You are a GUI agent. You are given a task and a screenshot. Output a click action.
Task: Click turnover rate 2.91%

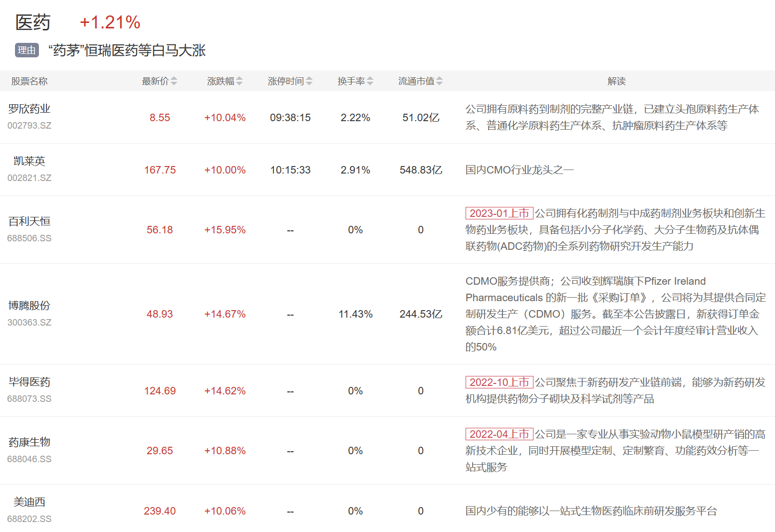pyautogui.click(x=355, y=170)
